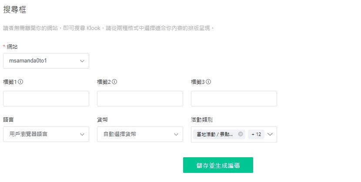
Task: Click the info icon next to 標籤1
Action: click(20, 82)
